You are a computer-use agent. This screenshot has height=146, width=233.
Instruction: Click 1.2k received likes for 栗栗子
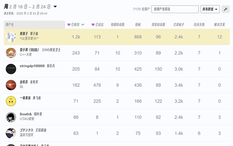76,37
